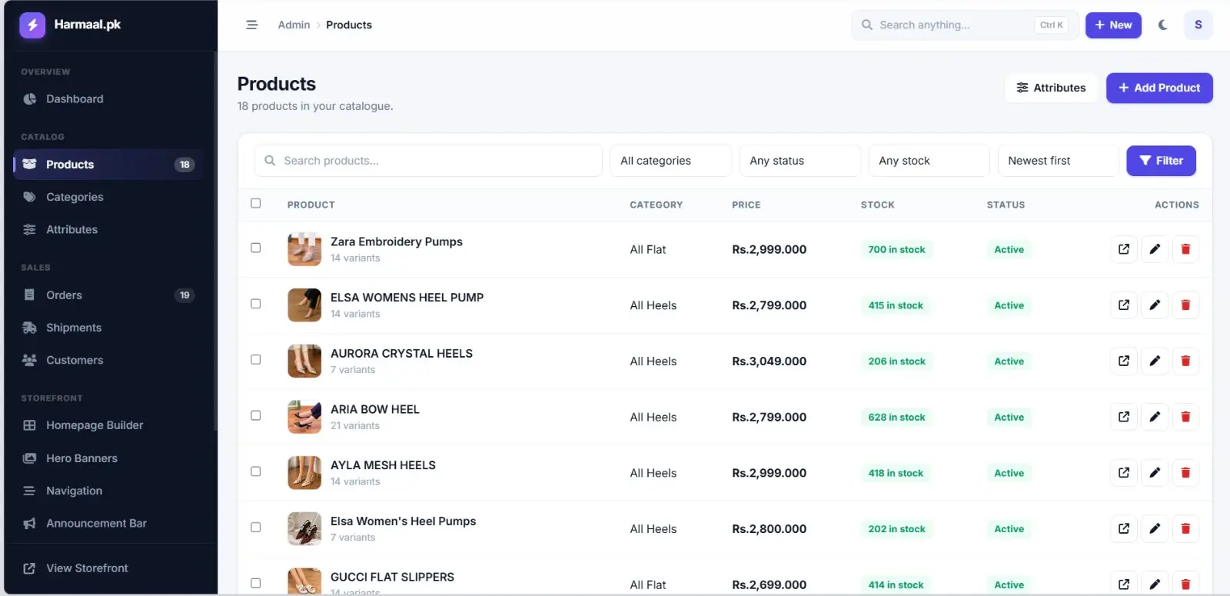This screenshot has height=596, width=1230.
Task: Check the Zara Embroidery Pumps row checkbox
Action: (x=256, y=248)
